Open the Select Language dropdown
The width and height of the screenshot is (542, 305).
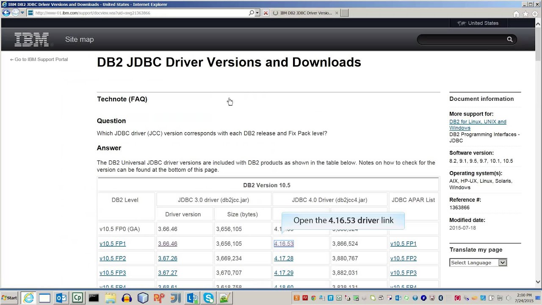(x=478, y=263)
